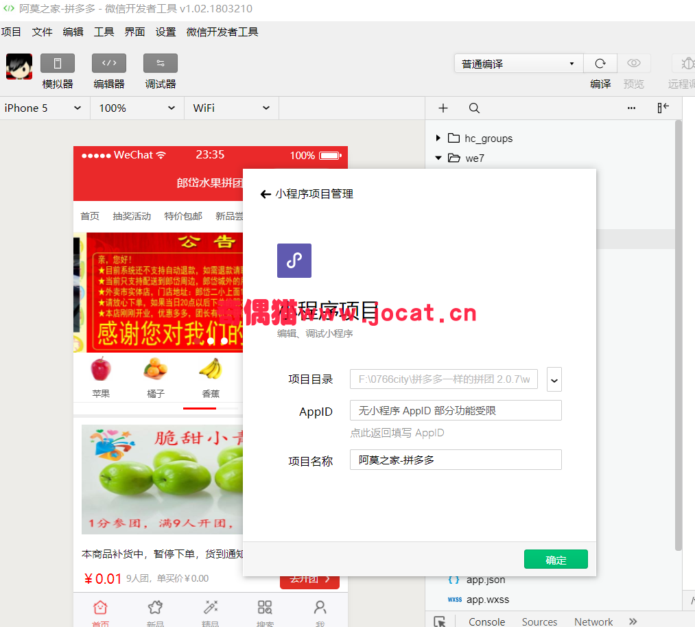The width and height of the screenshot is (695, 627).
Task: Click the hc_groups folder icon
Action: point(453,138)
